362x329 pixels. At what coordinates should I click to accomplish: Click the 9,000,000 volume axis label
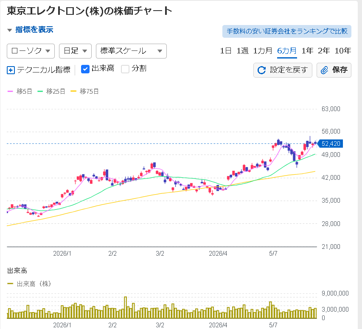(x=335, y=293)
